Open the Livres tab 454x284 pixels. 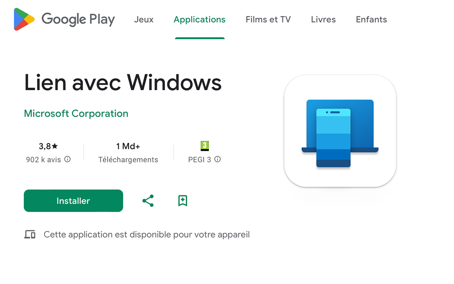pyautogui.click(x=323, y=19)
